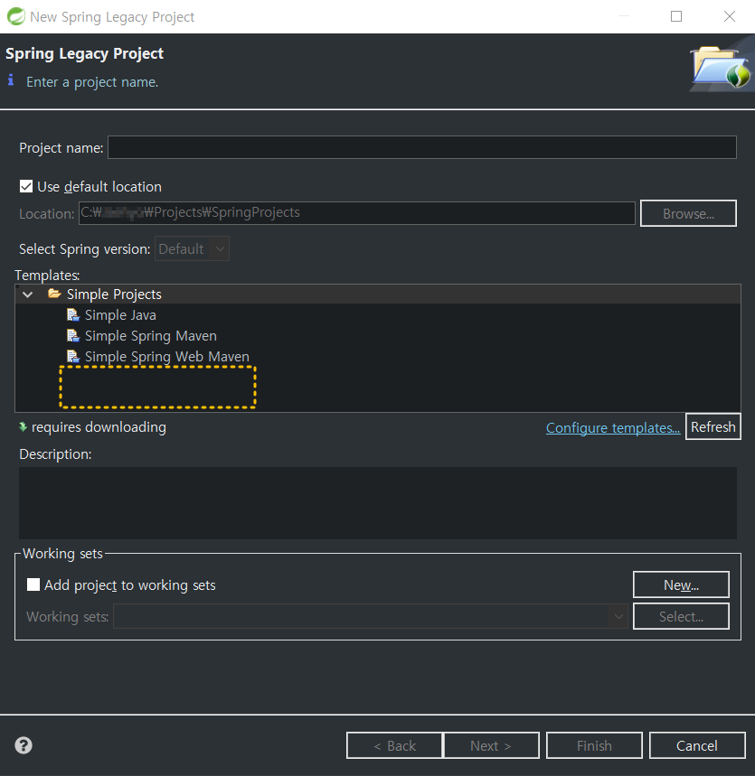Click the Simple Spring Web Maven icon
The width and height of the screenshot is (755, 776).
point(73,356)
